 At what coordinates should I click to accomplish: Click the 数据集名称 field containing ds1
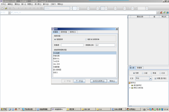click(x=105, y=45)
